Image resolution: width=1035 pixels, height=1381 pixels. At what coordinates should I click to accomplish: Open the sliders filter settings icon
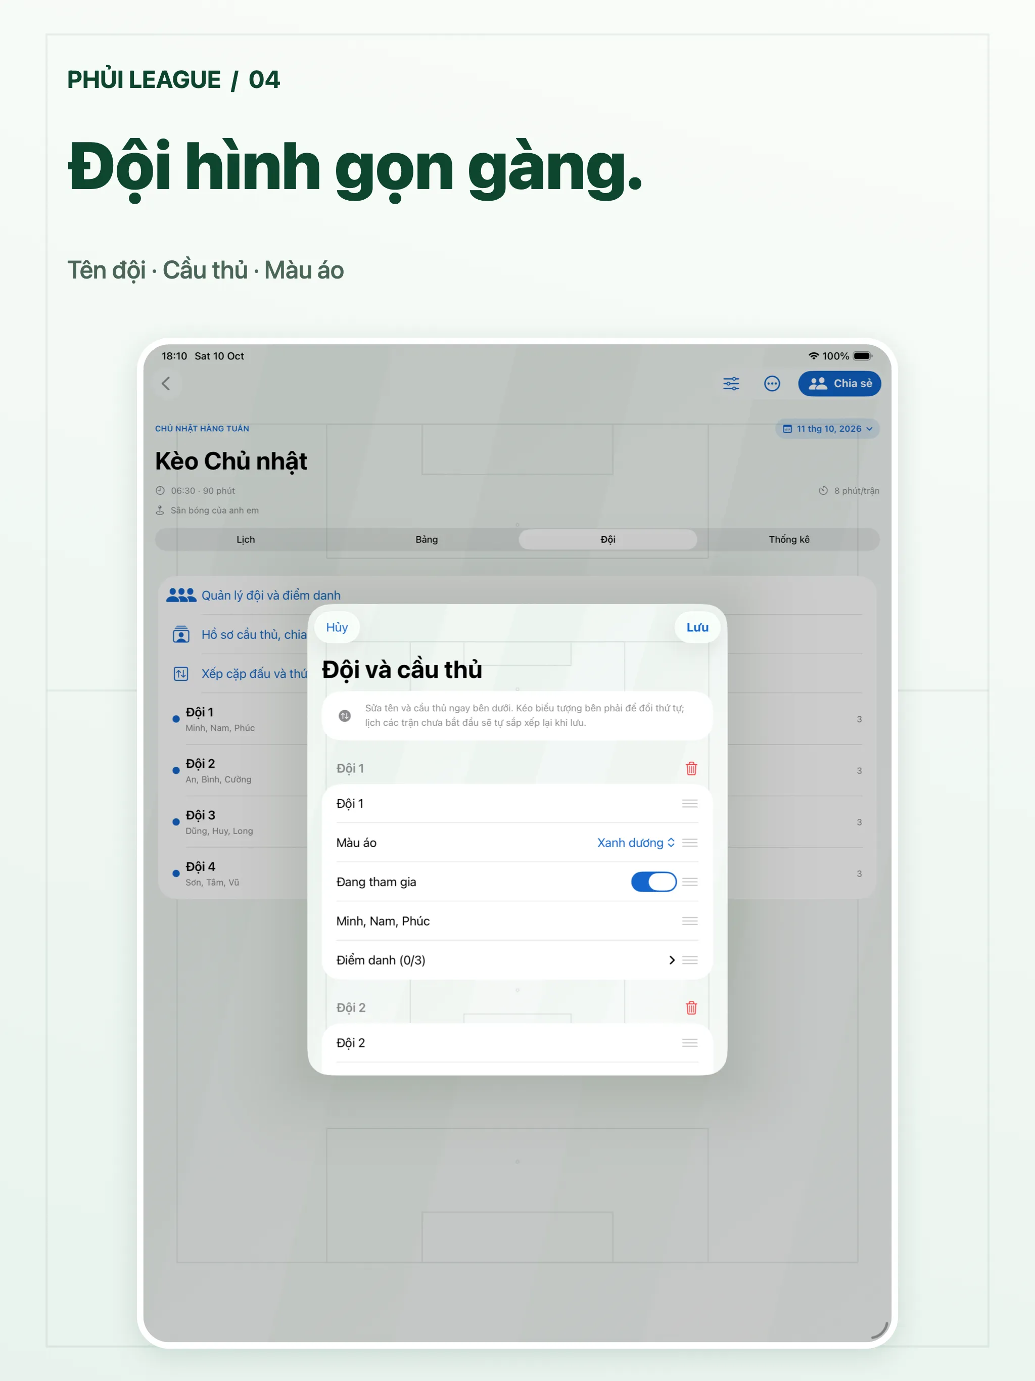(x=731, y=383)
